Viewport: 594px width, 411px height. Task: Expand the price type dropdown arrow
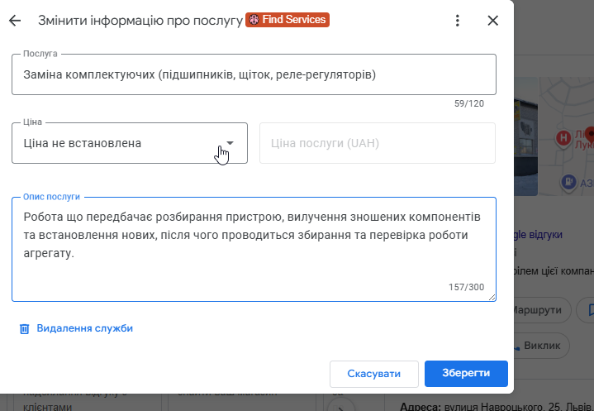(230, 143)
